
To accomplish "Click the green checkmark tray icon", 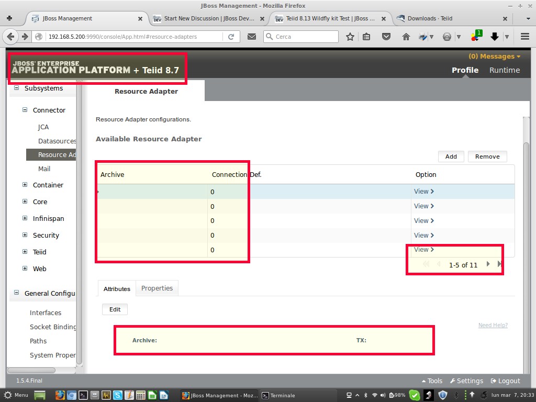I will [x=415, y=395].
